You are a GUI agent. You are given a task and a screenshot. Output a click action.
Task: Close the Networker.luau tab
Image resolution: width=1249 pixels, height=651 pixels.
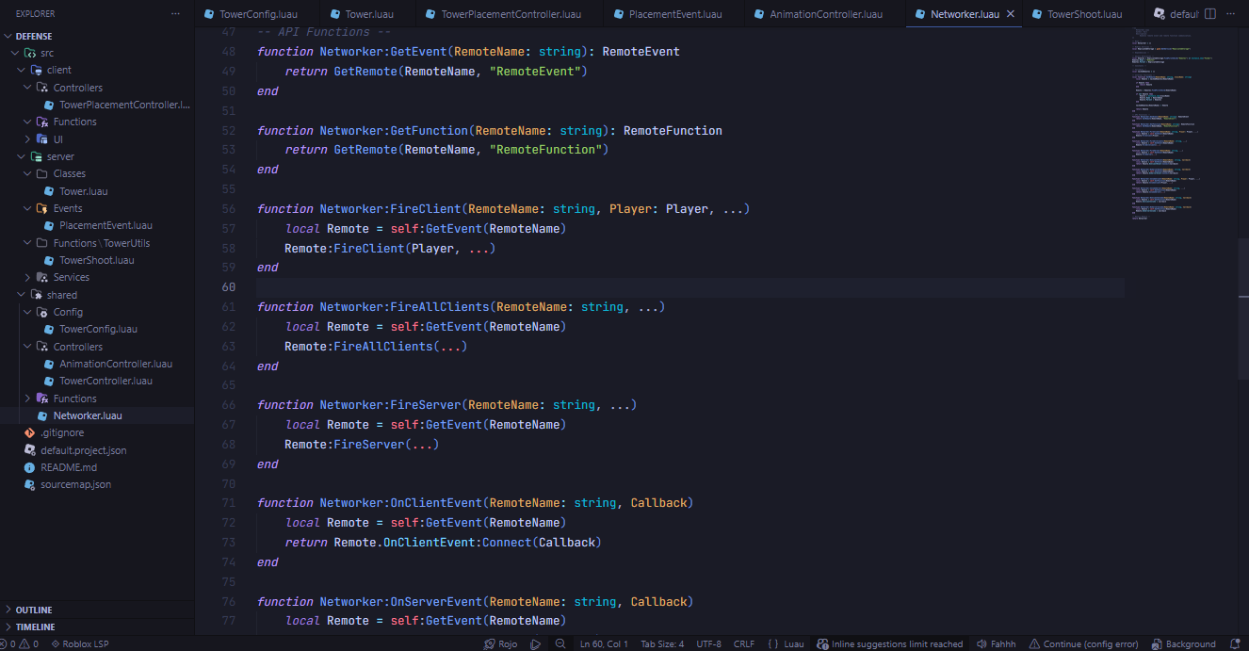pos(1011,14)
